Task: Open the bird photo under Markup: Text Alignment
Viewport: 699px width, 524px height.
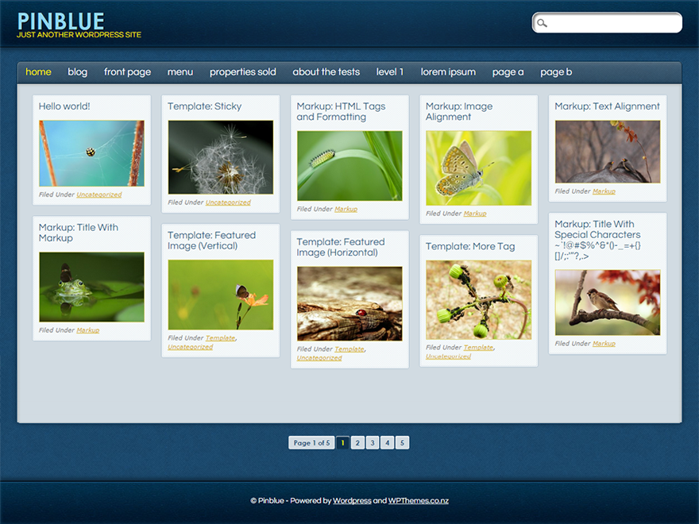Action: click(x=607, y=149)
